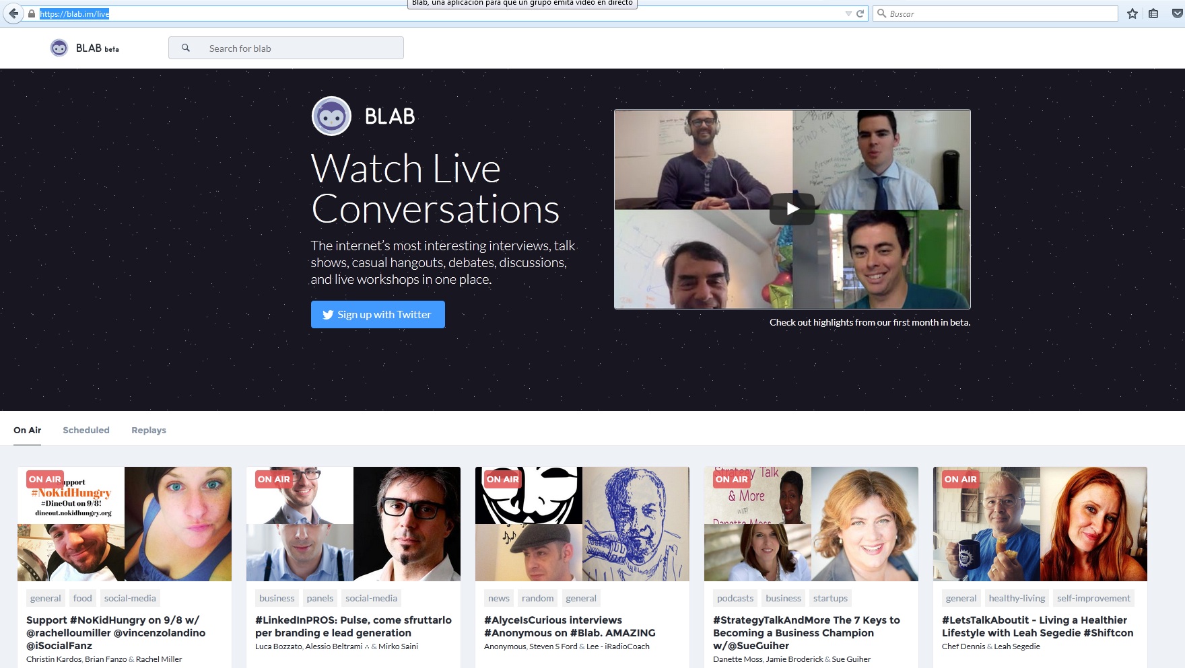1185x668 pixels.
Task: Open the URL history dropdown arrow
Action: pyautogui.click(x=848, y=13)
